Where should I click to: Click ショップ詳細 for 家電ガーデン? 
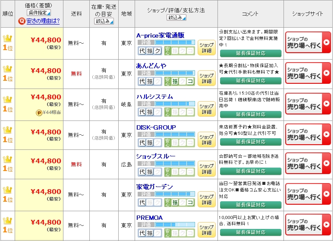pyautogui.click(x=207, y=200)
